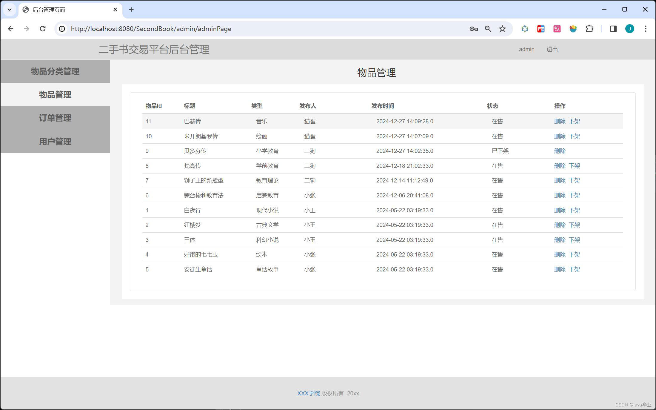Click 退出 to log out
Screen dimensions: 656x410
[552, 49]
